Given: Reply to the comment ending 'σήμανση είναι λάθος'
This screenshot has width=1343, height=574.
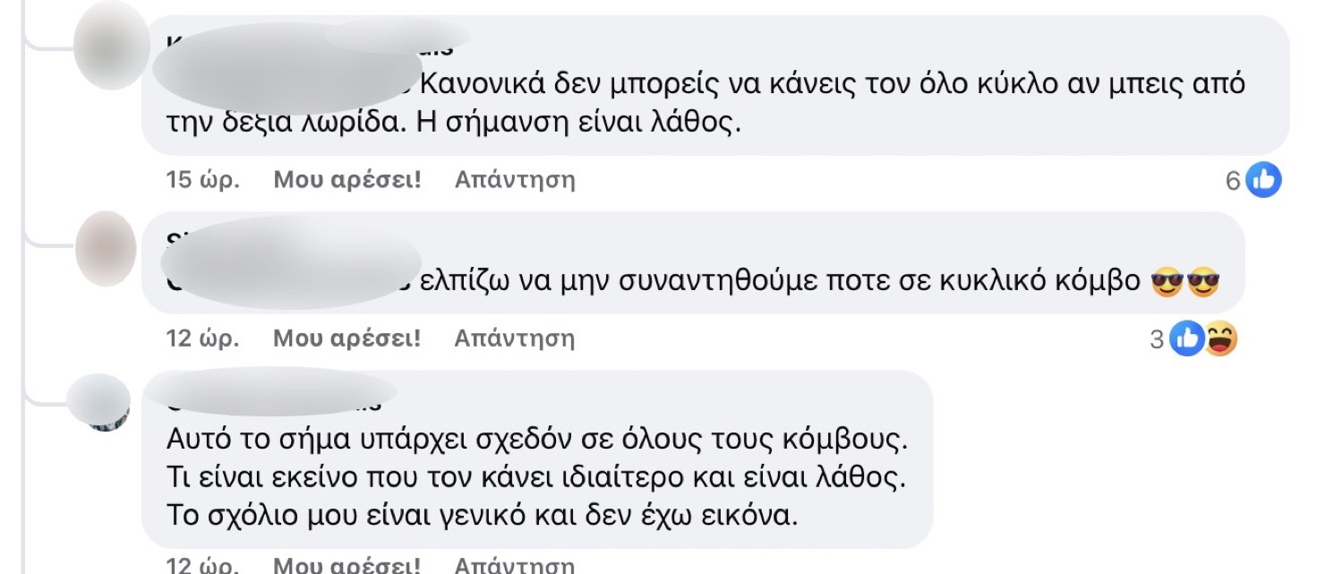Looking at the screenshot, I should point(514,180).
